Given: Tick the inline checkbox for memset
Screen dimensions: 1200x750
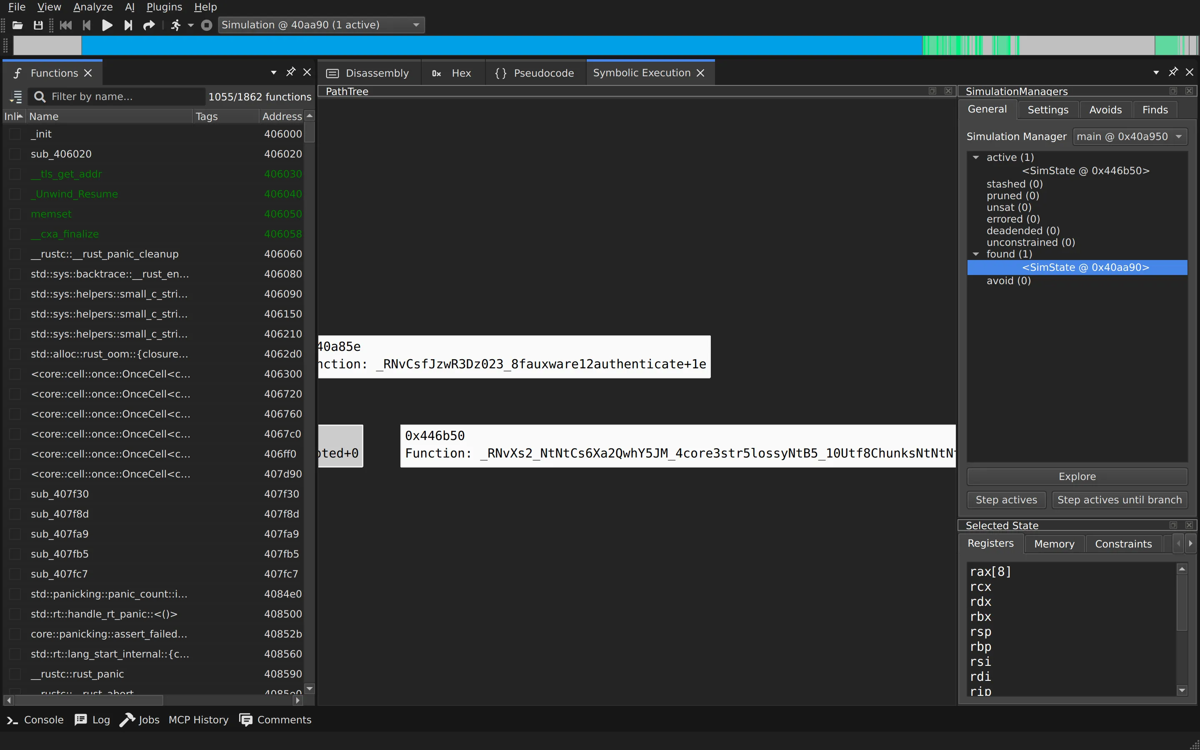Looking at the screenshot, I should [x=15, y=214].
